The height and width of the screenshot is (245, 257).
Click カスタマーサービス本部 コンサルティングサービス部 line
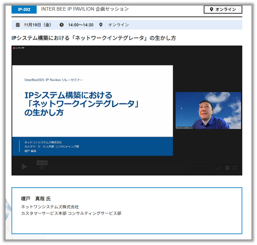pos(71,213)
